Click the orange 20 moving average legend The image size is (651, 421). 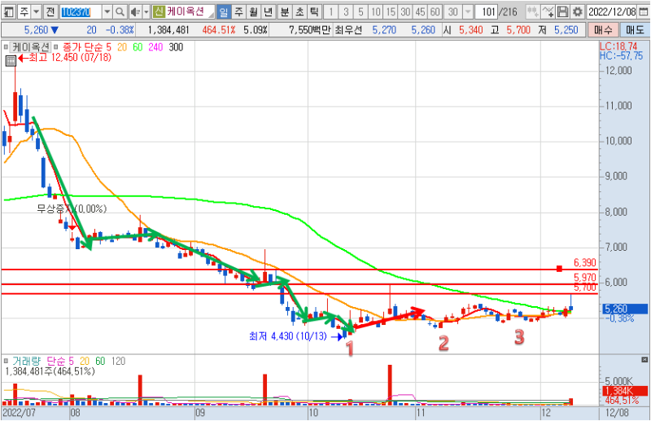click(x=122, y=47)
